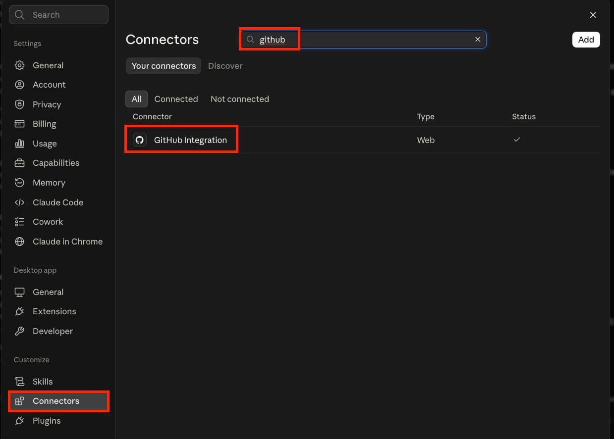This screenshot has height=439, width=614.
Task: Filter by Not connected connectors
Action: pos(240,99)
